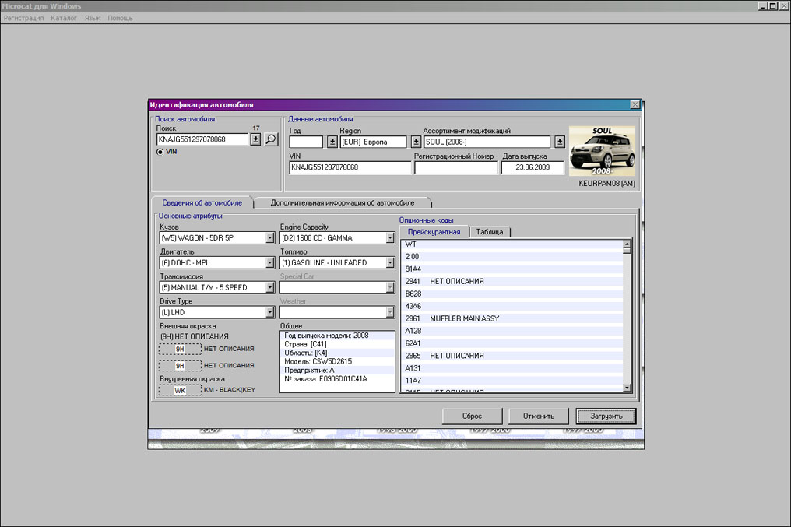Expand the Region Европа dropdown
Image resolution: width=791 pixels, height=527 pixels.
click(x=416, y=142)
